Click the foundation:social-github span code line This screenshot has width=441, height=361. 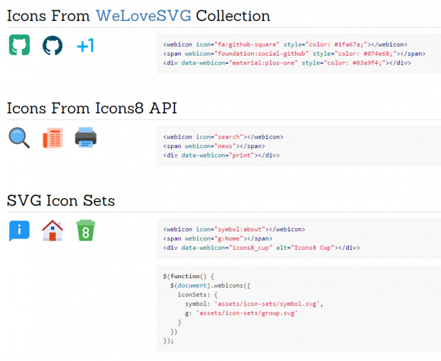pyautogui.click(x=294, y=54)
